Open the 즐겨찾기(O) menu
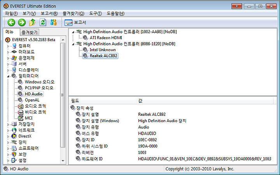This screenshot has height=175, width=280. 73,13
